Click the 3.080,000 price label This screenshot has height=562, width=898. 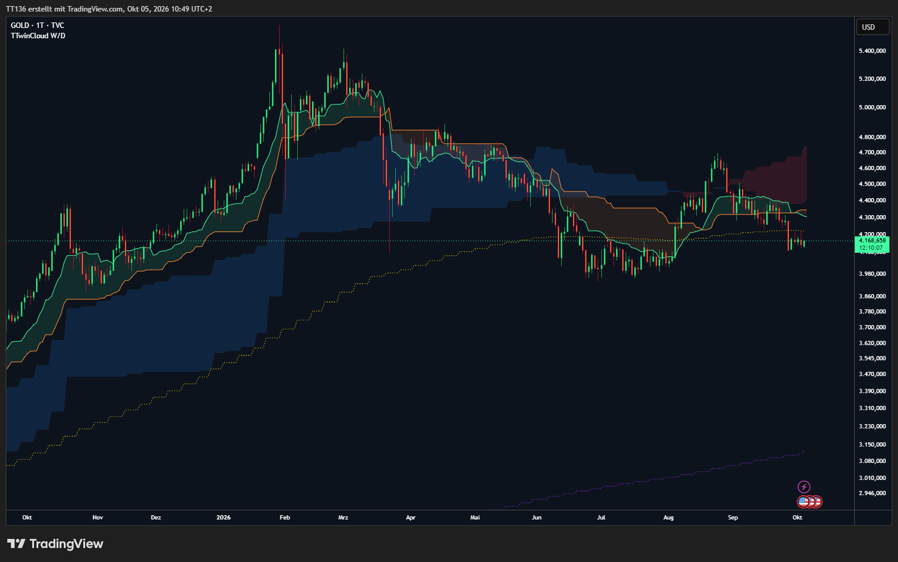pyautogui.click(x=872, y=461)
